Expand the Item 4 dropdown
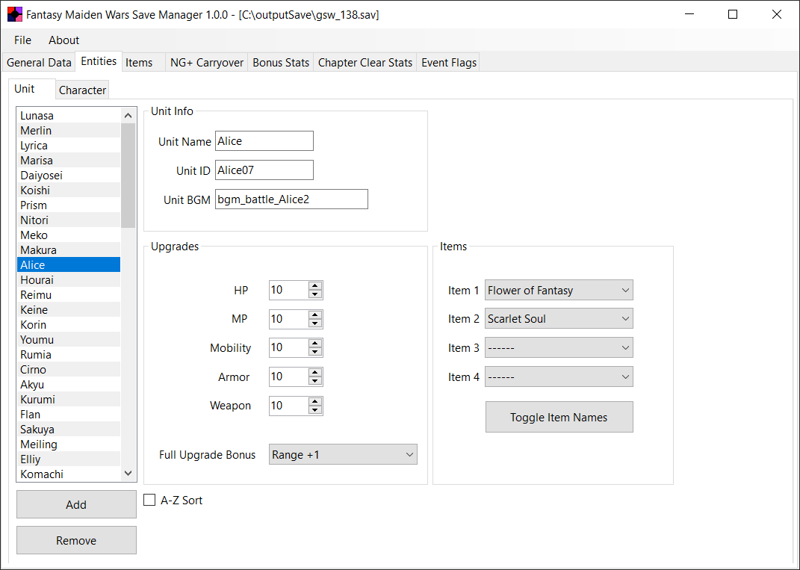Image resolution: width=800 pixels, height=570 pixels. (x=559, y=377)
